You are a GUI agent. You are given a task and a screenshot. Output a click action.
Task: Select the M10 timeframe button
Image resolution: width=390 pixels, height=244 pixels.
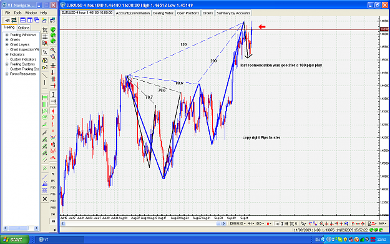[x=53, y=188]
